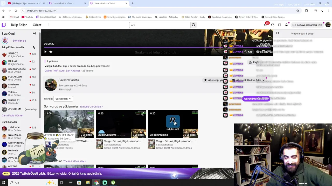Sort followed channels list
The width and height of the screenshot is (332, 186).
tap(34, 47)
